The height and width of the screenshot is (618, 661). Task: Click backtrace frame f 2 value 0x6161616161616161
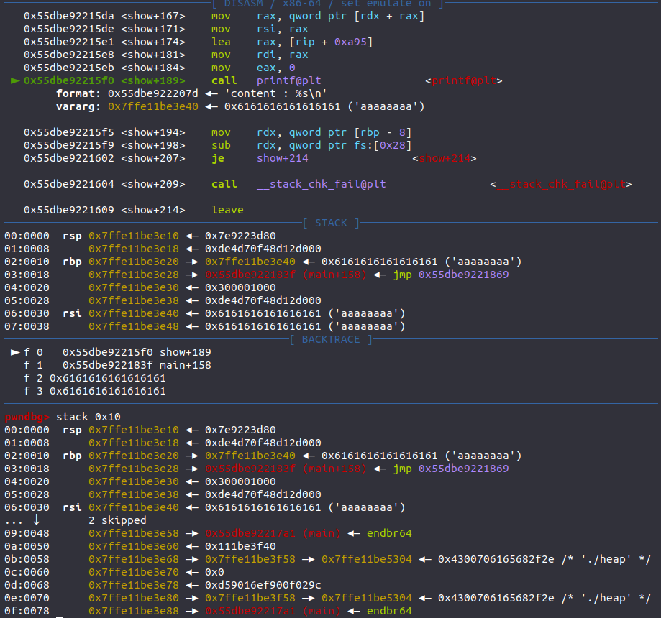(x=107, y=378)
